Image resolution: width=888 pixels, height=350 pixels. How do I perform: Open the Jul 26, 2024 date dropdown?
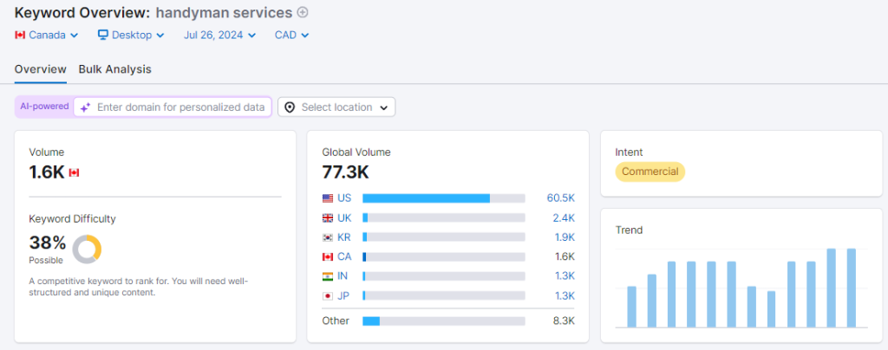(219, 35)
